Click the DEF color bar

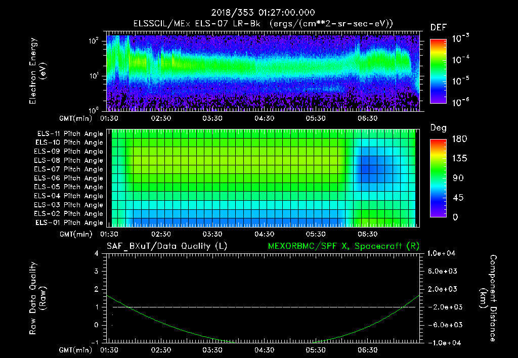tap(438, 71)
